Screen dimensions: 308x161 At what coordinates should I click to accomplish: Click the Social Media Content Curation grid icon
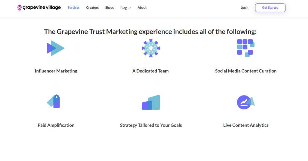tap(246, 48)
